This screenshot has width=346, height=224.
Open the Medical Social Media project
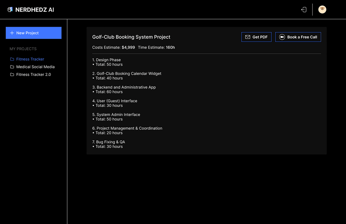click(35, 67)
